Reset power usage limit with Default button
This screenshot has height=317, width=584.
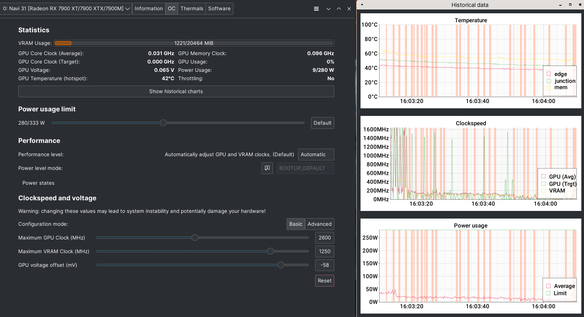tap(322, 123)
